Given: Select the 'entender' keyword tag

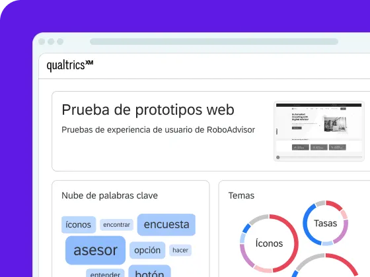Looking at the screenshot, I should click(105, 273).
